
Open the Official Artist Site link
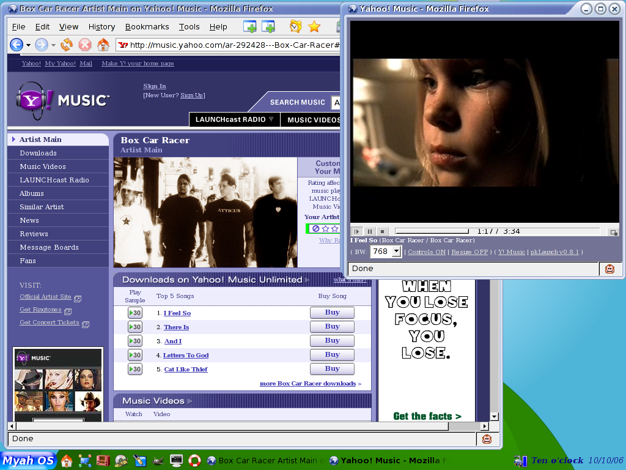(45, 297)
